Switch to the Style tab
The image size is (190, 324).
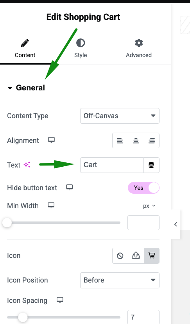click(81, 49)
